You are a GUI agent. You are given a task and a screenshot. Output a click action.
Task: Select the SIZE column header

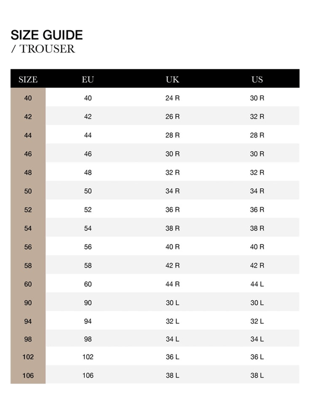click(x=28, y=80)
